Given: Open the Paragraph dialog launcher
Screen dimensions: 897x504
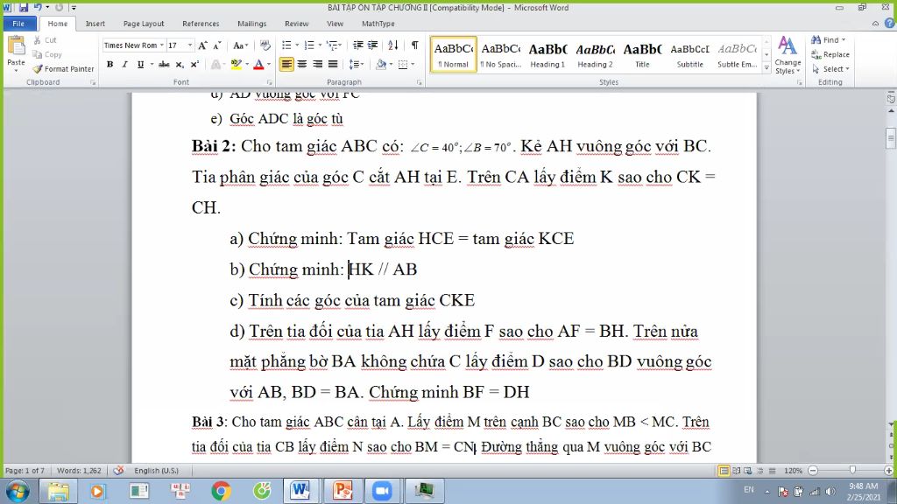Looking at the screenshot, I should (x=420, y=83).
